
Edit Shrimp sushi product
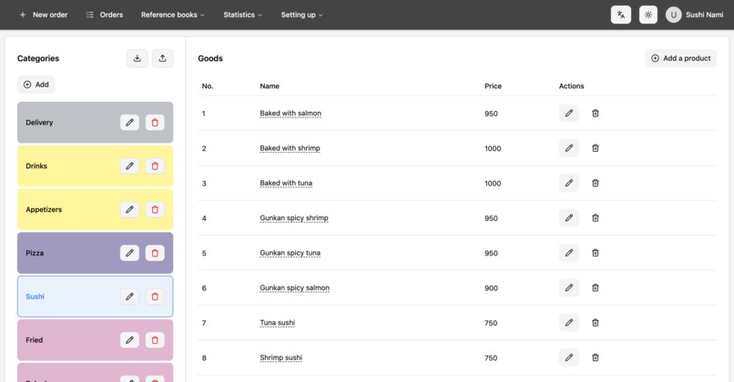[x=569, y=357]
